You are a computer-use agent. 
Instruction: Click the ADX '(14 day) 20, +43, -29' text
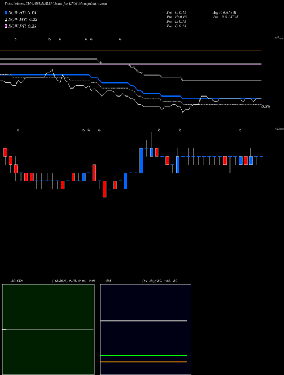[160, 281]
